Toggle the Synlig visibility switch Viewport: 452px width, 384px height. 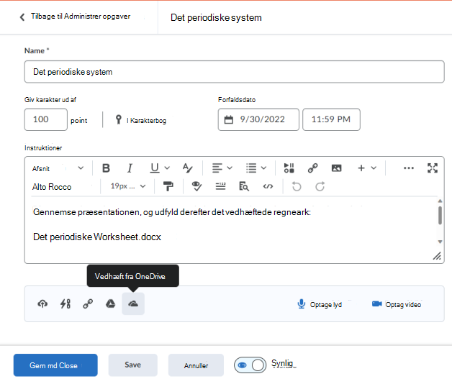pyautogui.click(x=250, y=365)
